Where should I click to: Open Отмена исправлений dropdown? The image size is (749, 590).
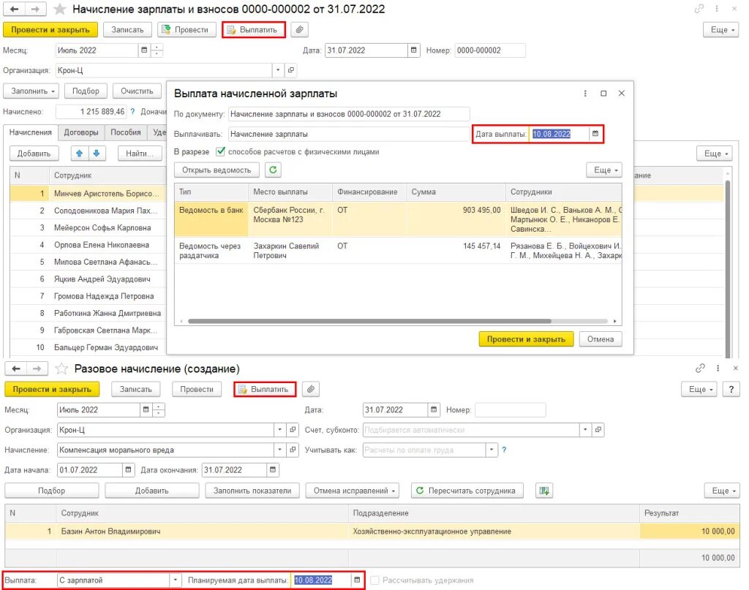[x=354, y=491]
